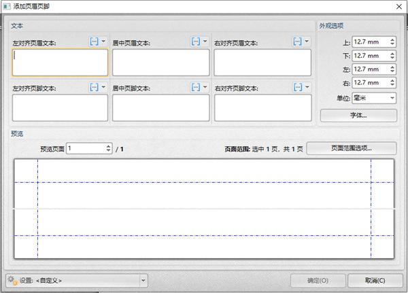Viewport: 408px width, 293px height.
Task: Focus the 右对齐页脚文本 input box
Action: pyautogui.click(x=262, y=107)
